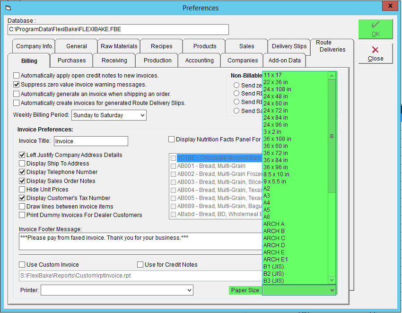Click the Preferences window title bar icon
The height and width of the screenshot is (313, 402).
[x=8, y=8]
